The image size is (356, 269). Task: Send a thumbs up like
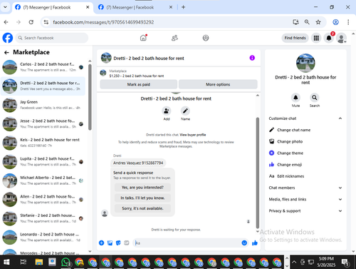(255, 243)
